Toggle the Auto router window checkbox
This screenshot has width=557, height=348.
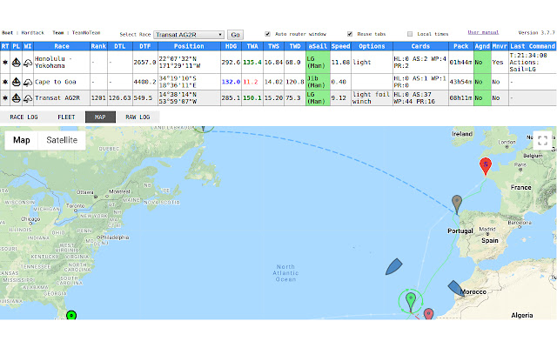click(267, 34)
